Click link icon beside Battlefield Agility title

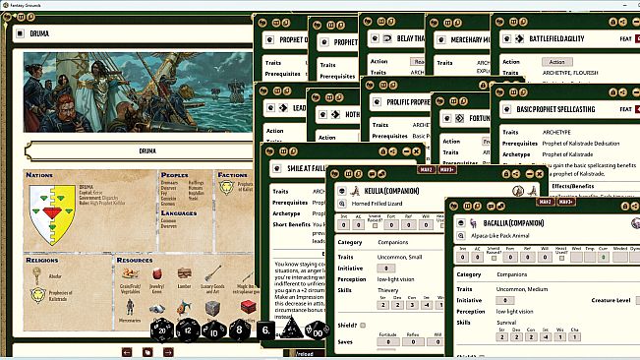(506, 38)
